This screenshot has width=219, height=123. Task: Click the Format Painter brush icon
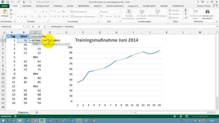[x=11, y=17]
